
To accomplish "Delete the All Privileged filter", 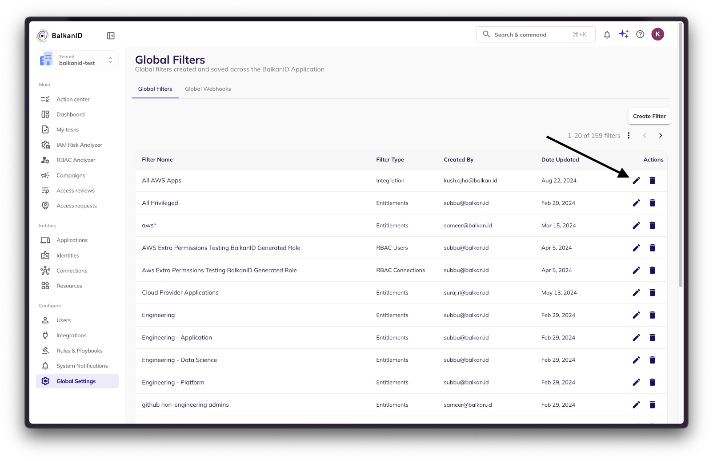I will 652,203.
